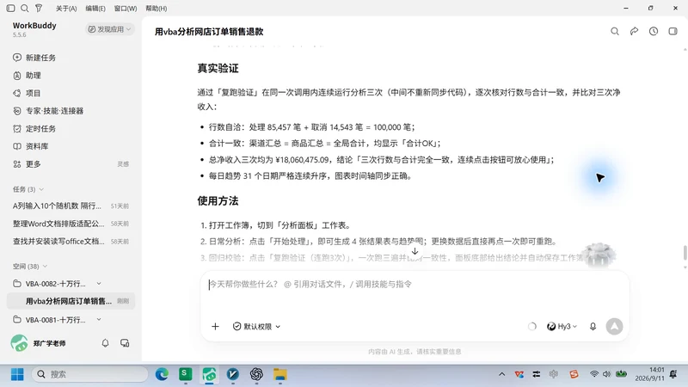Image resolution: width=688 pixels, height=387 pixels.
Task: Start a 新建任务 in sidebar
Action: (40, 58)
